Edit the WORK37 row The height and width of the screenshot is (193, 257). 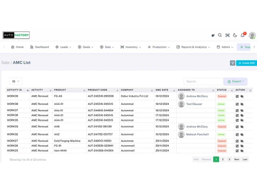[x=237, y=111]
